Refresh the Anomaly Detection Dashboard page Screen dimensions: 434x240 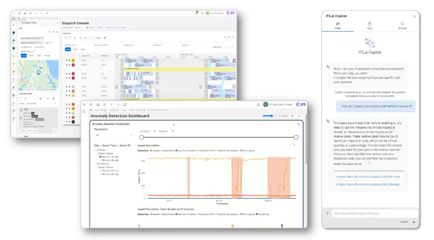(125, 105)
